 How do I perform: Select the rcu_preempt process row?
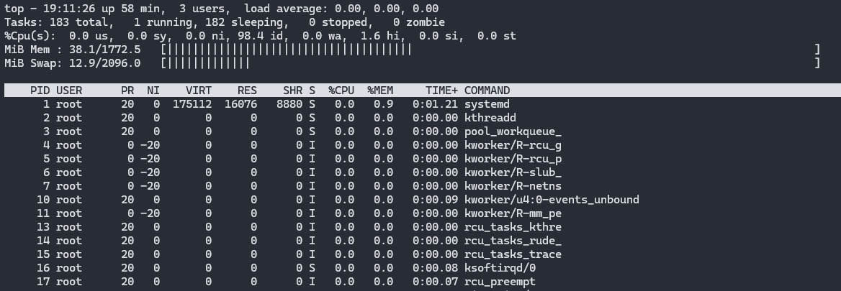tap(500, 282)
